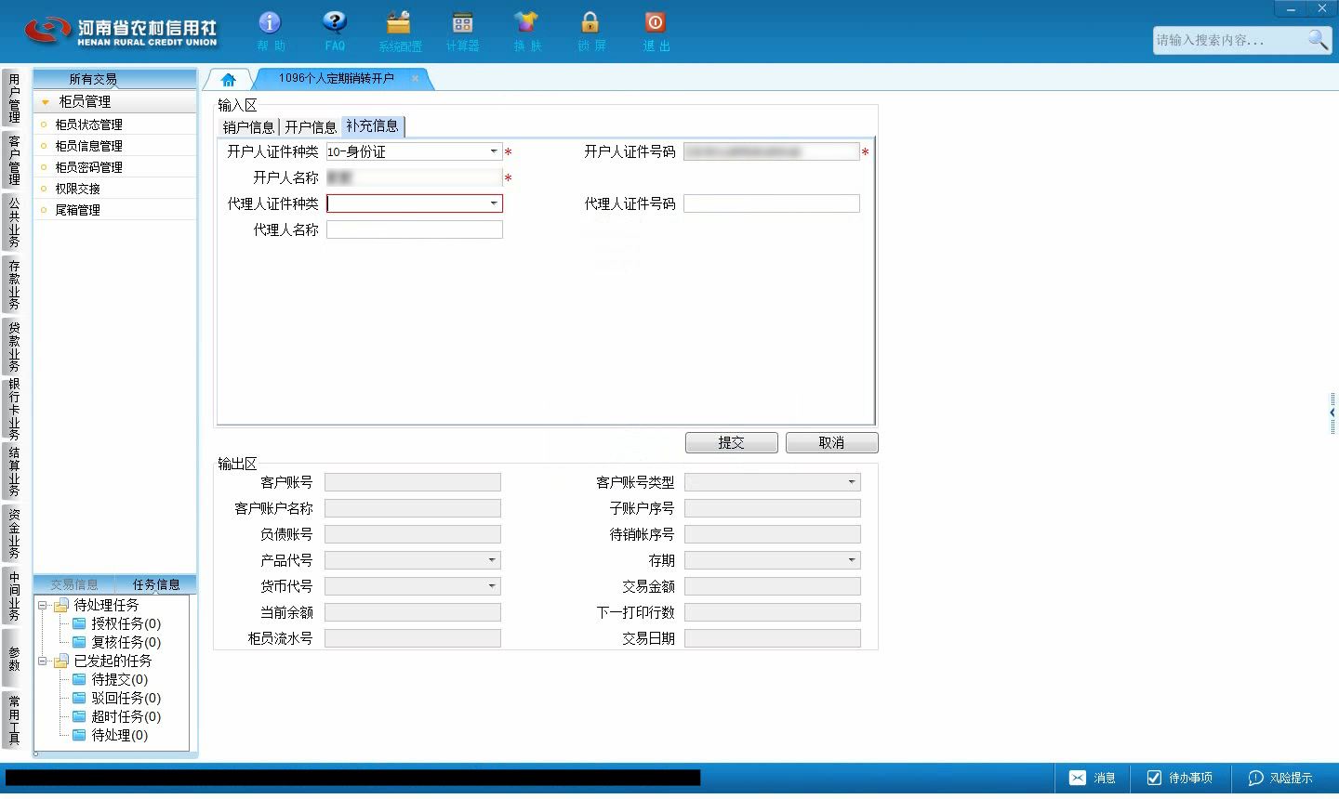Screen dimensions: 1339x799
Task: Select 存款业务 vertical sidebar tab
Action: (x=13, y=285)
